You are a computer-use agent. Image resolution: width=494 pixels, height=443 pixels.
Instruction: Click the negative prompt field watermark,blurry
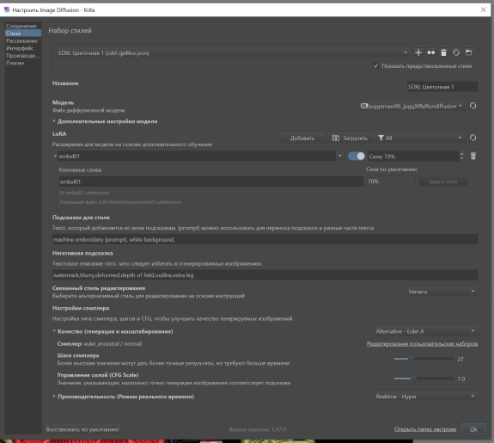click(265, 275)
